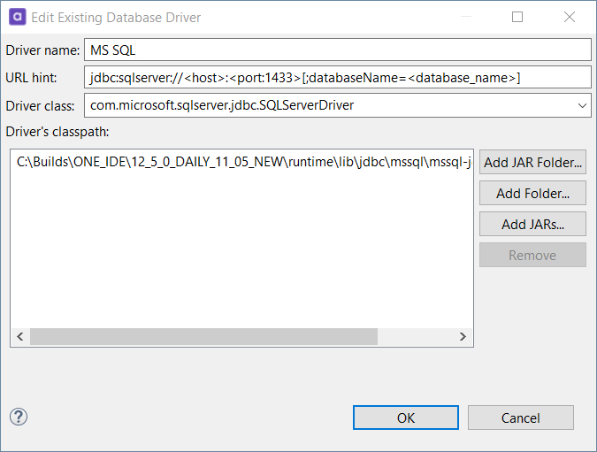Viewport: 597px width, 452px height.
Task: Click the horizontal scrollbar thumb
Action: coord(203,337)
